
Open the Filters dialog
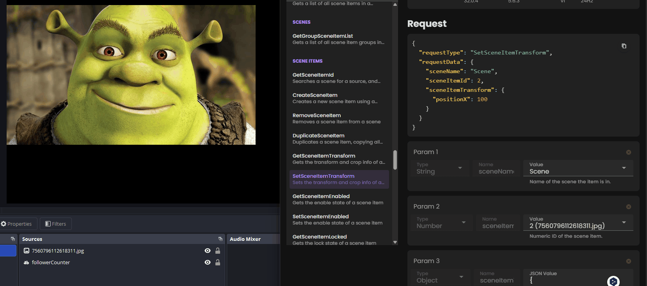pos(55,224)
